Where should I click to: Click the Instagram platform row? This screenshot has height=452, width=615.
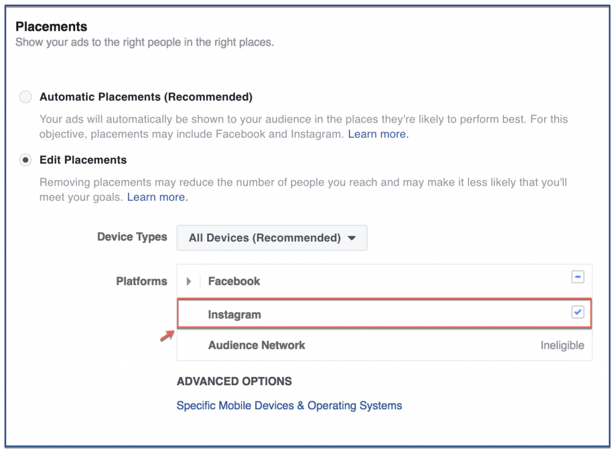(384, 314)
